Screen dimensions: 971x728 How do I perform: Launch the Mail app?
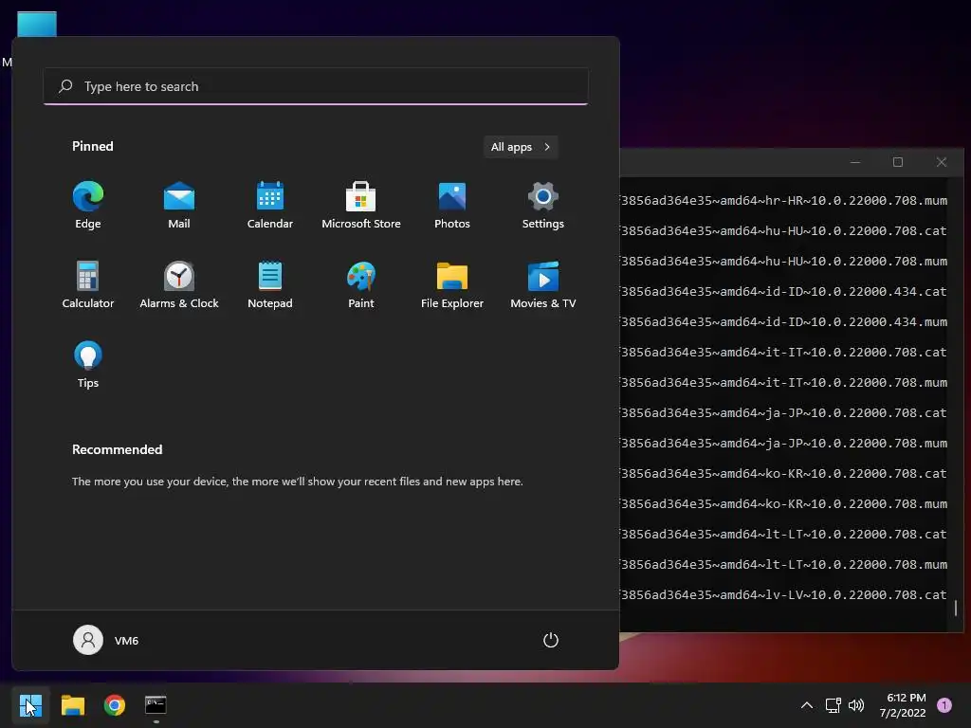179,206
